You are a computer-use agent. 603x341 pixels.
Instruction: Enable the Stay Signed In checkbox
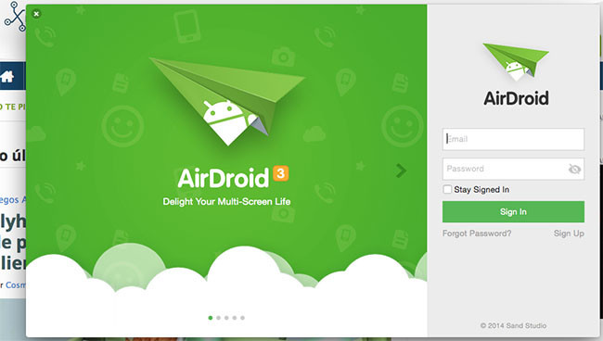pyautogui.click(x=447, y=189)
